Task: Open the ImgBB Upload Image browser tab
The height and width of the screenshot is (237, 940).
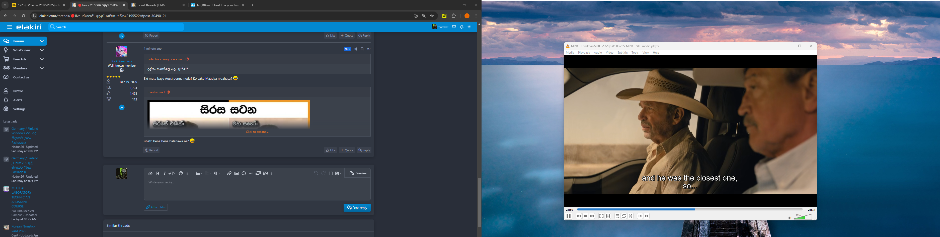Action: tap(217, 6)
